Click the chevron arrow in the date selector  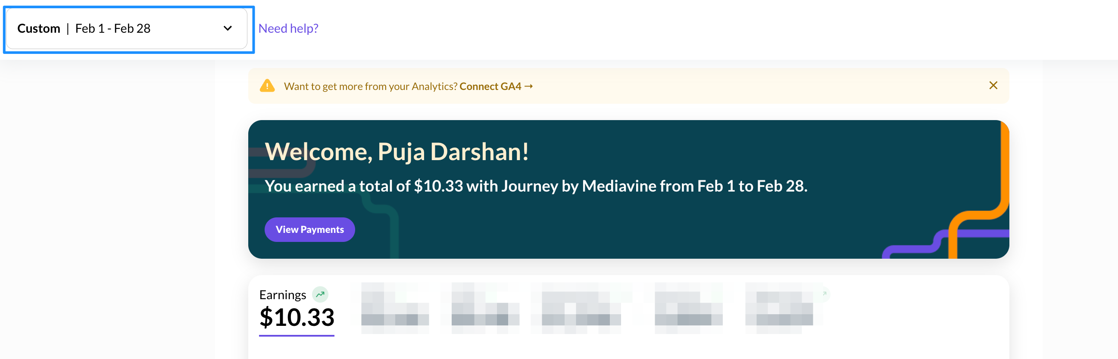(228, 28)
